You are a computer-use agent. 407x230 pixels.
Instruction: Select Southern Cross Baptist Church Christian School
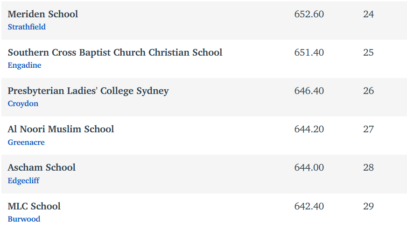pyautogui.click(x=115, y=52)
